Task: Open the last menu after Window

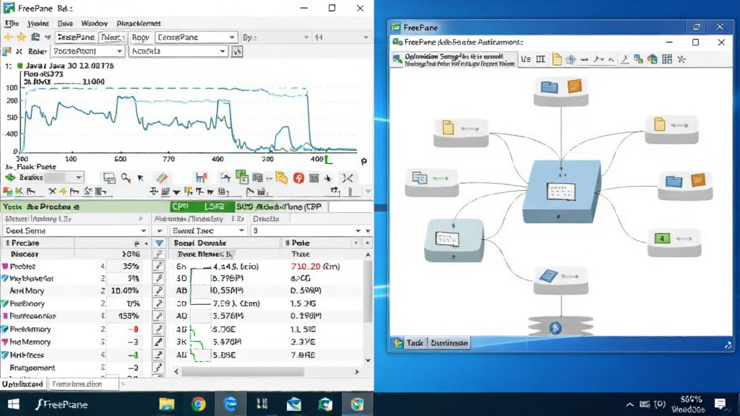Action: 139,23
